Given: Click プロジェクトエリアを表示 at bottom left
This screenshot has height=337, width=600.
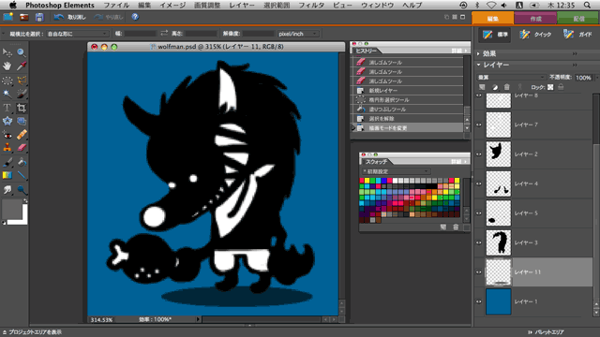Looking at the screenshot, I should [32, 332].
